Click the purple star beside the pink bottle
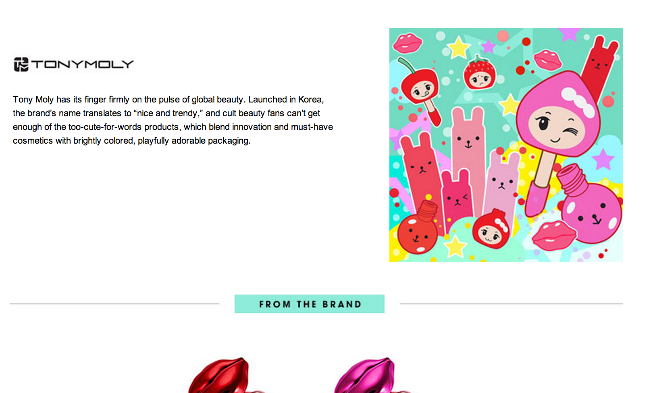This screenshot has width=653, height=393. pos(603,158)
